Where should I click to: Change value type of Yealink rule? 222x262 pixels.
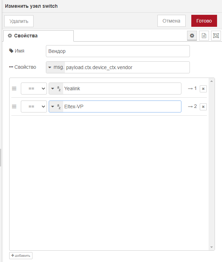(x=56, y=89)
